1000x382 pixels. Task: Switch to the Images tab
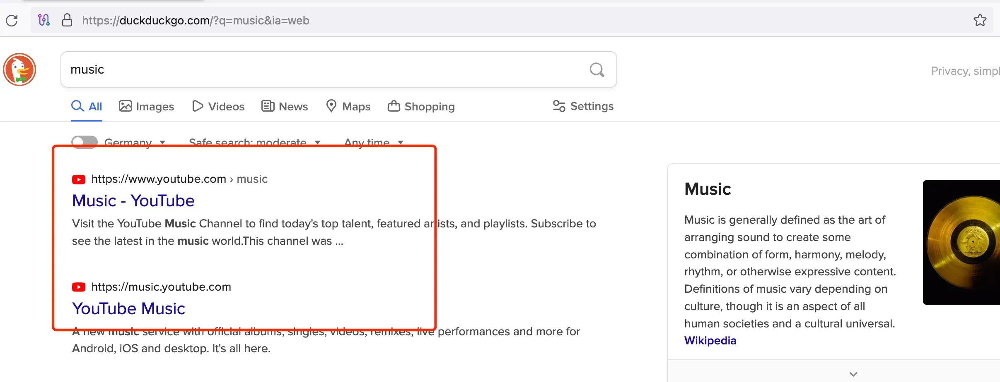click(146, 107)
